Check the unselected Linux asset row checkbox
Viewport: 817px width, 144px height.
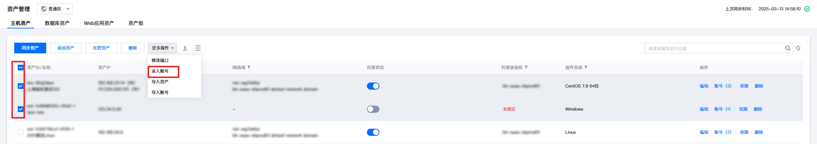click(21, 132)
